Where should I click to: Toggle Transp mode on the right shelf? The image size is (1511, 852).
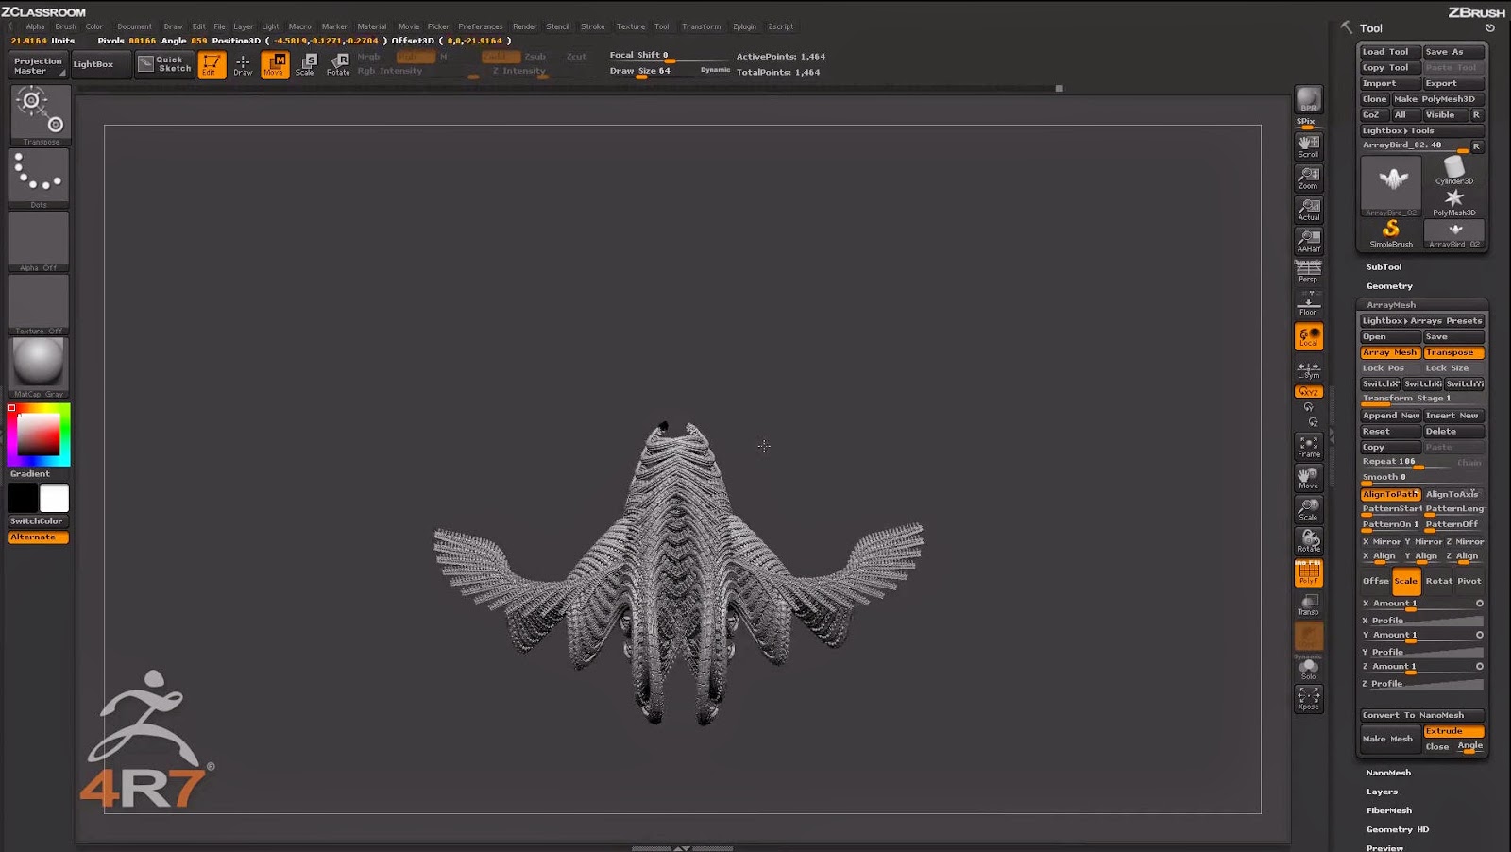tap(1309, 605)
